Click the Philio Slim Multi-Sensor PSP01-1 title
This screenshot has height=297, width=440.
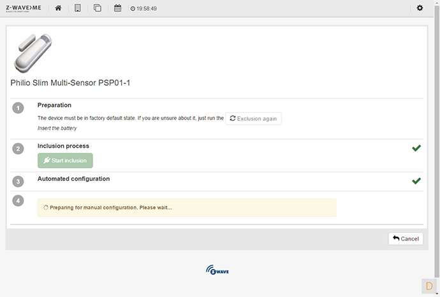point(70,83)
